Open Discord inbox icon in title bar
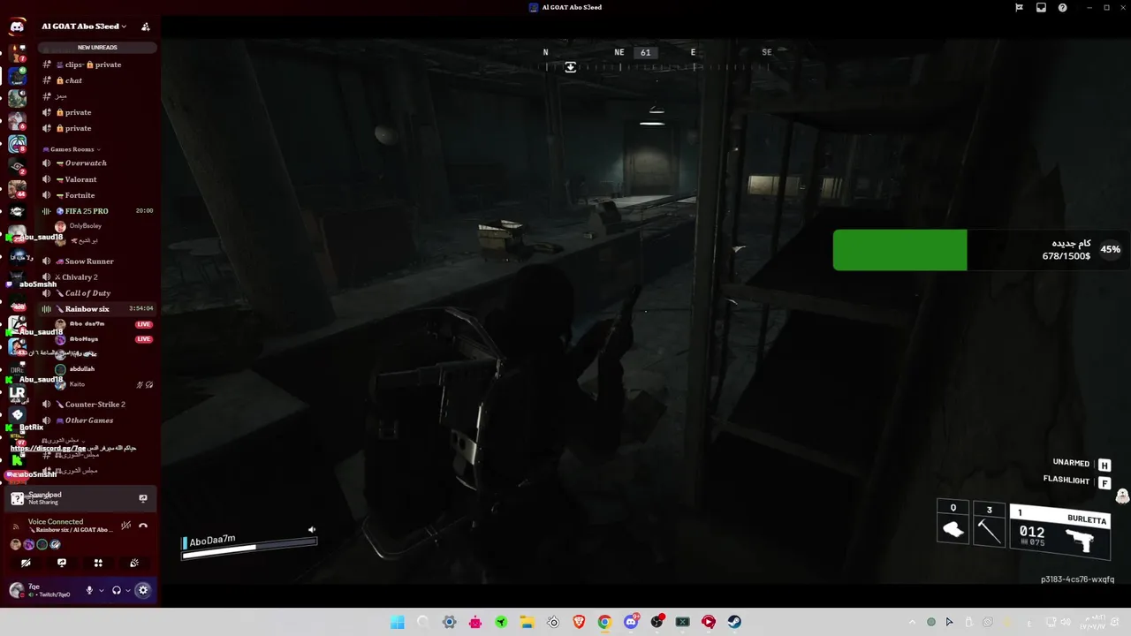The height and width of the screenshot is (636, 1131). tap(1041, 7)
